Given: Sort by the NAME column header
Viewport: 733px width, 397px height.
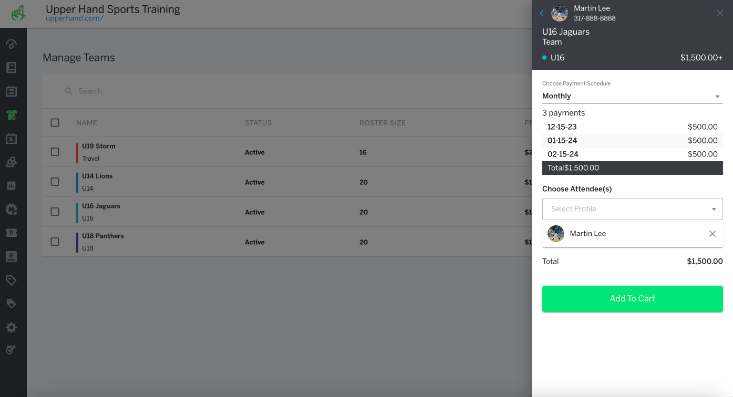Looking at the screenshot, I should [x=87, y=123].
